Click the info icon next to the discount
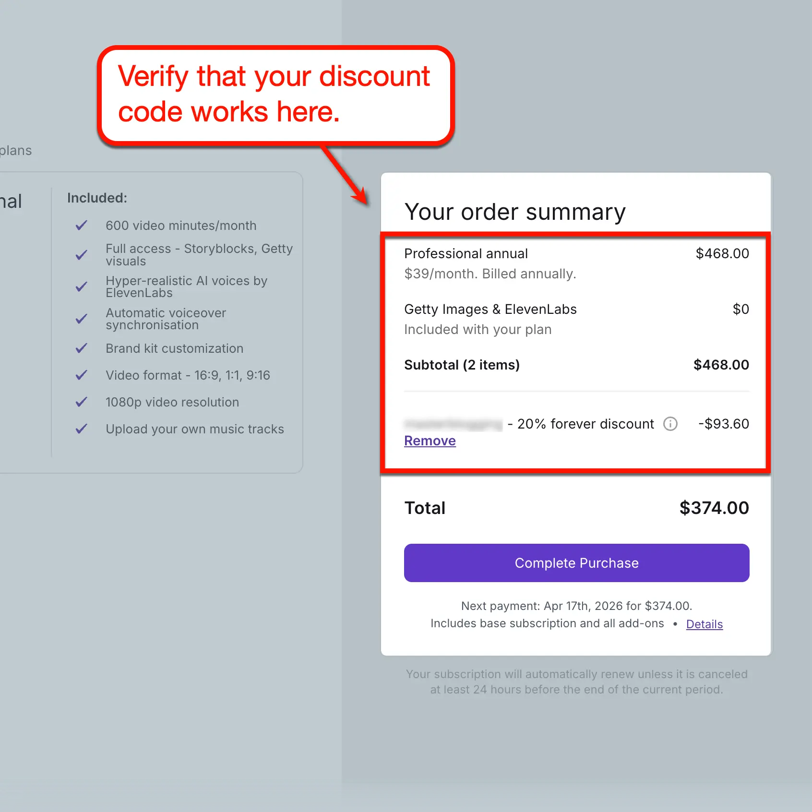 [670, 424]
